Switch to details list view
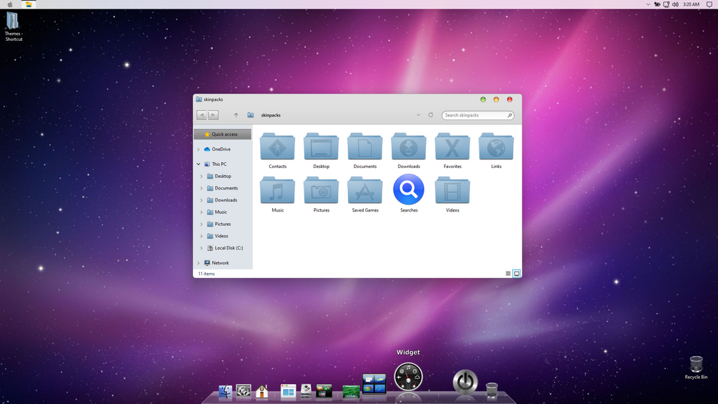This screenshot has height=404, width=718. (x=508, y=273)
